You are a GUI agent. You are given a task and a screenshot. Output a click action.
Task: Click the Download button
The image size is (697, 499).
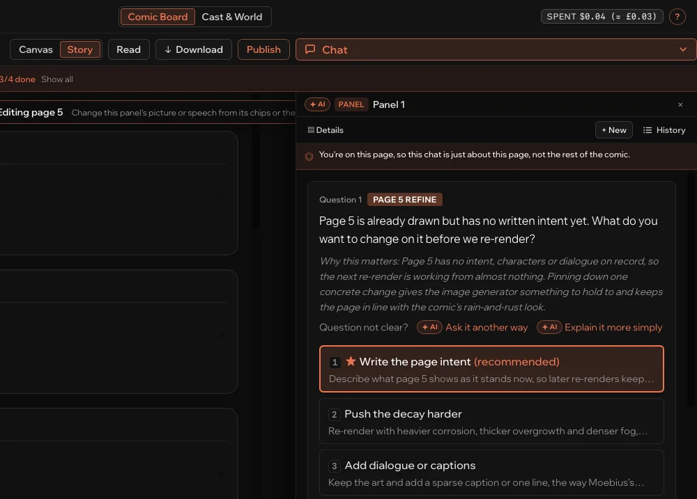point(193,49)
